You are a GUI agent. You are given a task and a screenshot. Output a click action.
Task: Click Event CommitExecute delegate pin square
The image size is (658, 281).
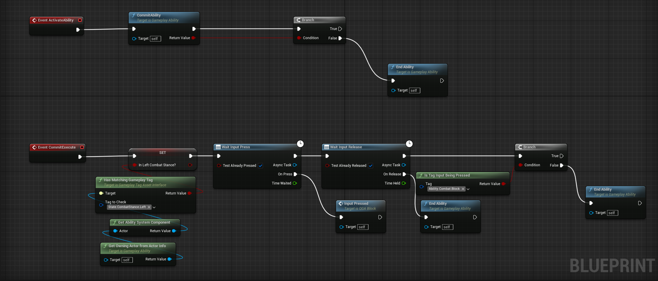tap(82, 147)
